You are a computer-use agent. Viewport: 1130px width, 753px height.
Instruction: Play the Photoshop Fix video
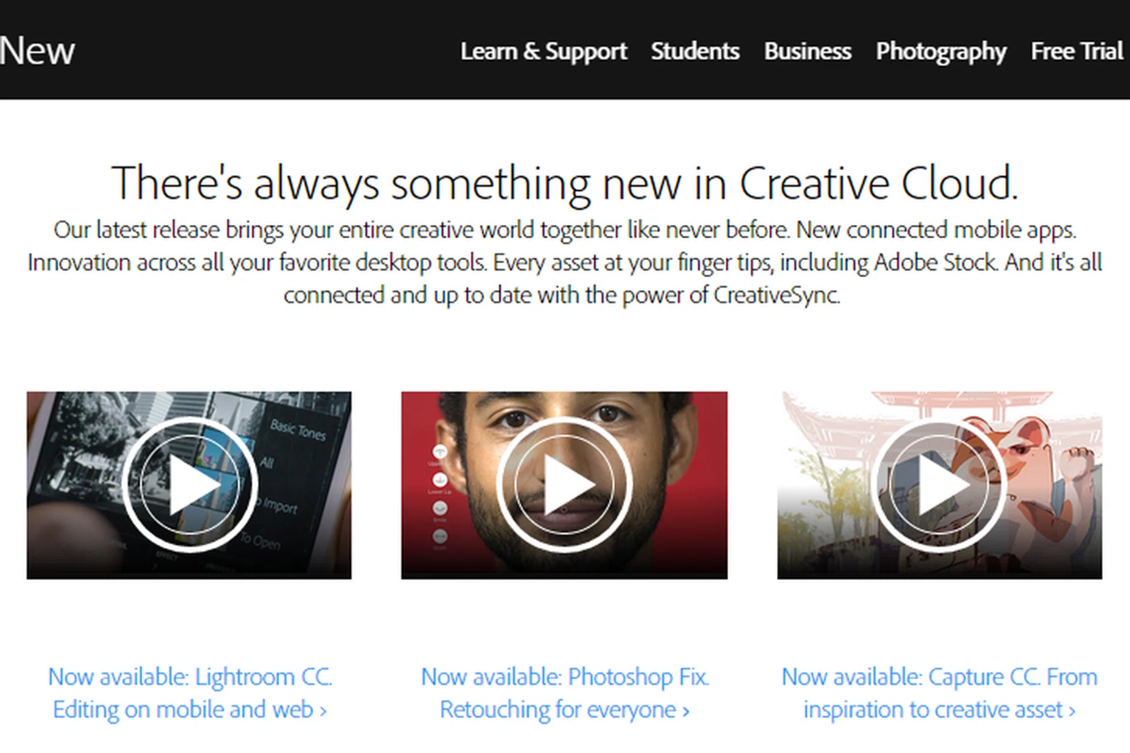tap(564, 485)
